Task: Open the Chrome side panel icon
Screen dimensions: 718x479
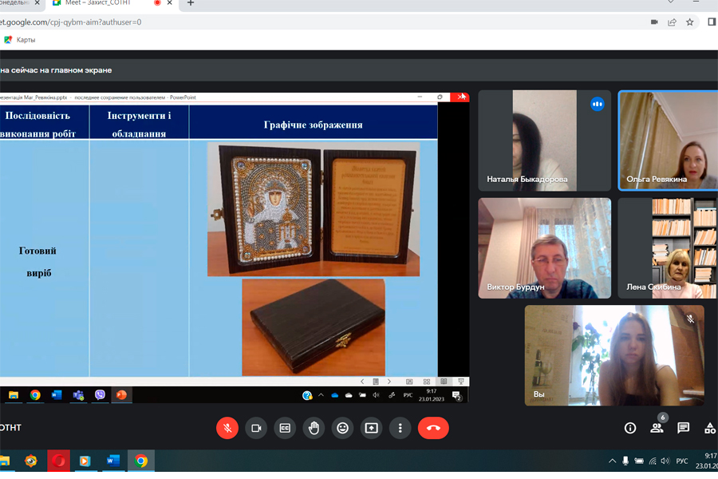Action: tap(712, 22)
